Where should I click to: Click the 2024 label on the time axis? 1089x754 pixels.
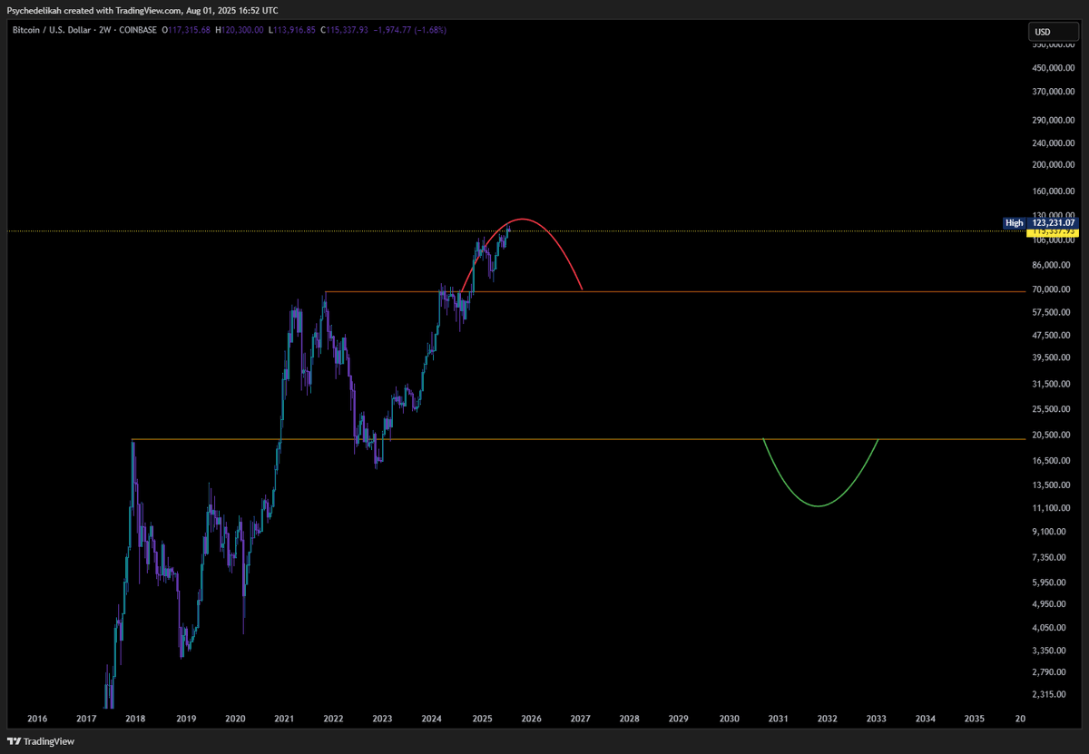[x=431, y=719]
